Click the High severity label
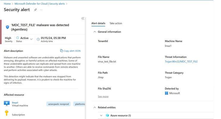This screenshot has height=119, width=221. click(8, 38)
